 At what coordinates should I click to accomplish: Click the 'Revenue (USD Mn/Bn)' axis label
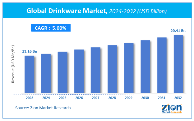(x=13, y=64)
